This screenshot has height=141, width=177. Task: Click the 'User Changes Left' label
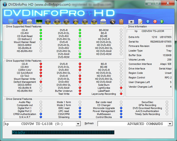pyautogui.click(x=139, y=82)
